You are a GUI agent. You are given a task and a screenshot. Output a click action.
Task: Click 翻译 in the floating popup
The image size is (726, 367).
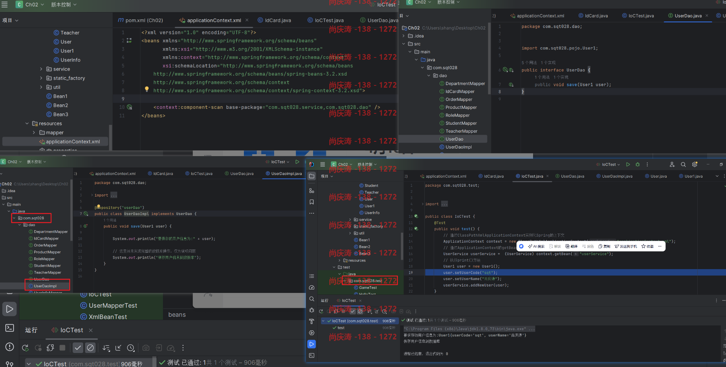(571, 246)
